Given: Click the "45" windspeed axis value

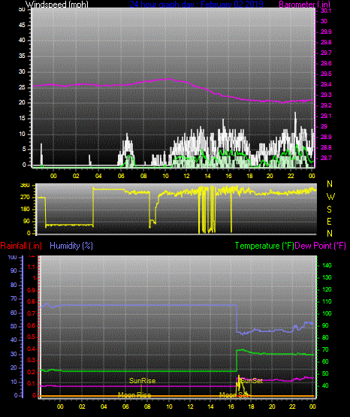Looking at the screenshot, I should [x=22, y=25].
